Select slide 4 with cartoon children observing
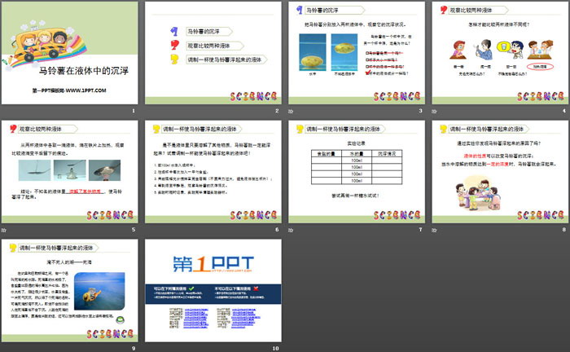Viewport: 570px width, 352px height. pyautogui.click(x=500, y=53)
